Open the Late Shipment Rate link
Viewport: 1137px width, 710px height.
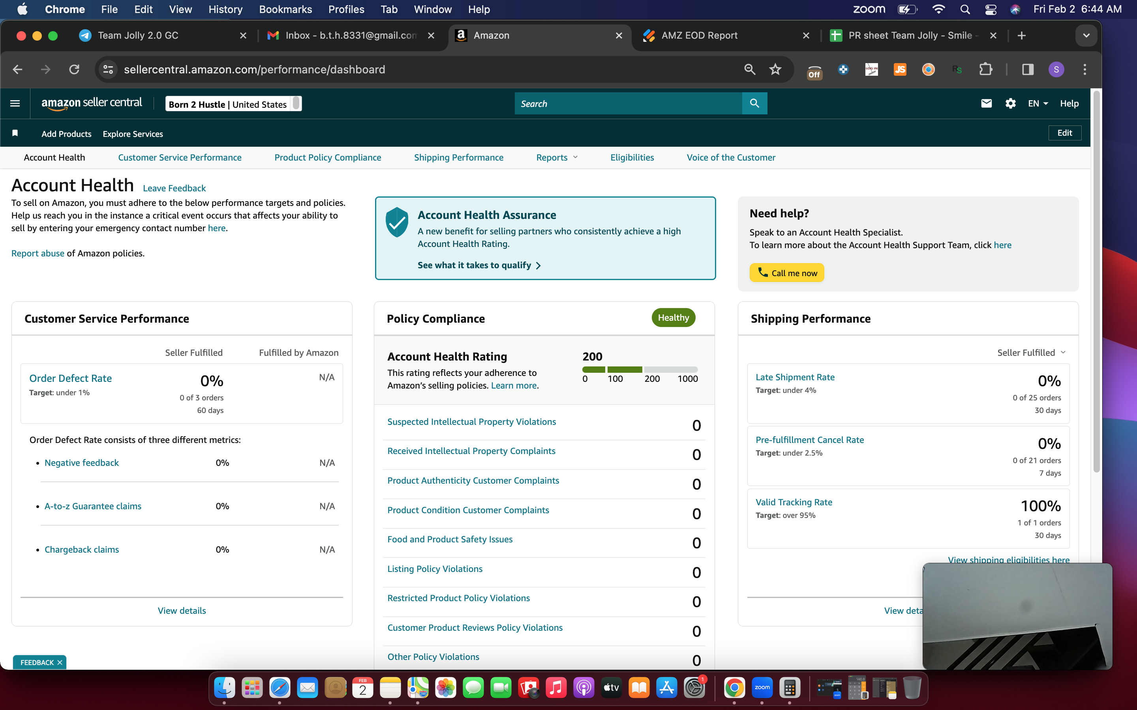795,377
